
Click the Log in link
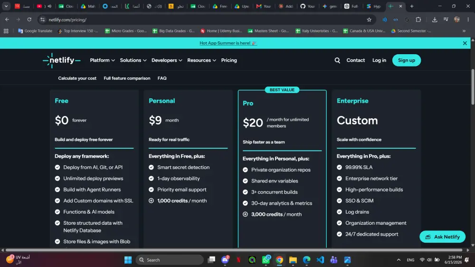(x=379, y=60)
